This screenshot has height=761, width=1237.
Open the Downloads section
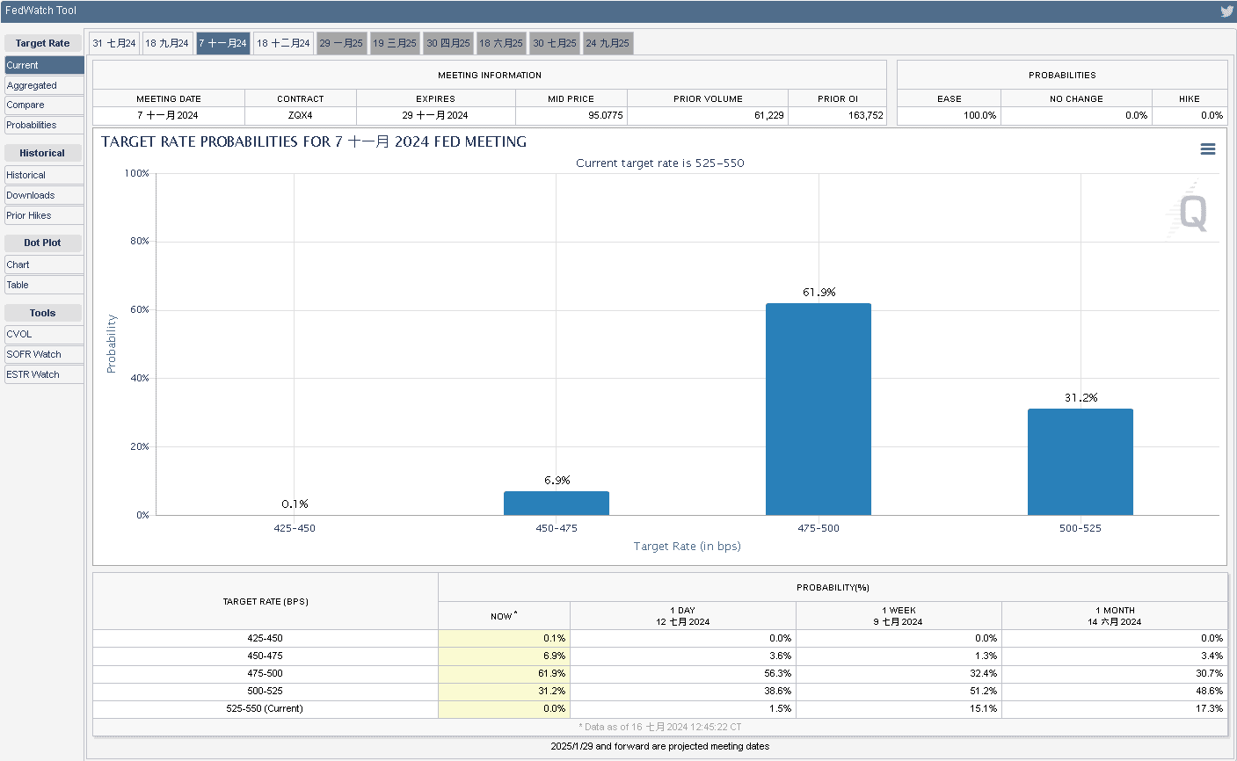(x=44, y=195)
